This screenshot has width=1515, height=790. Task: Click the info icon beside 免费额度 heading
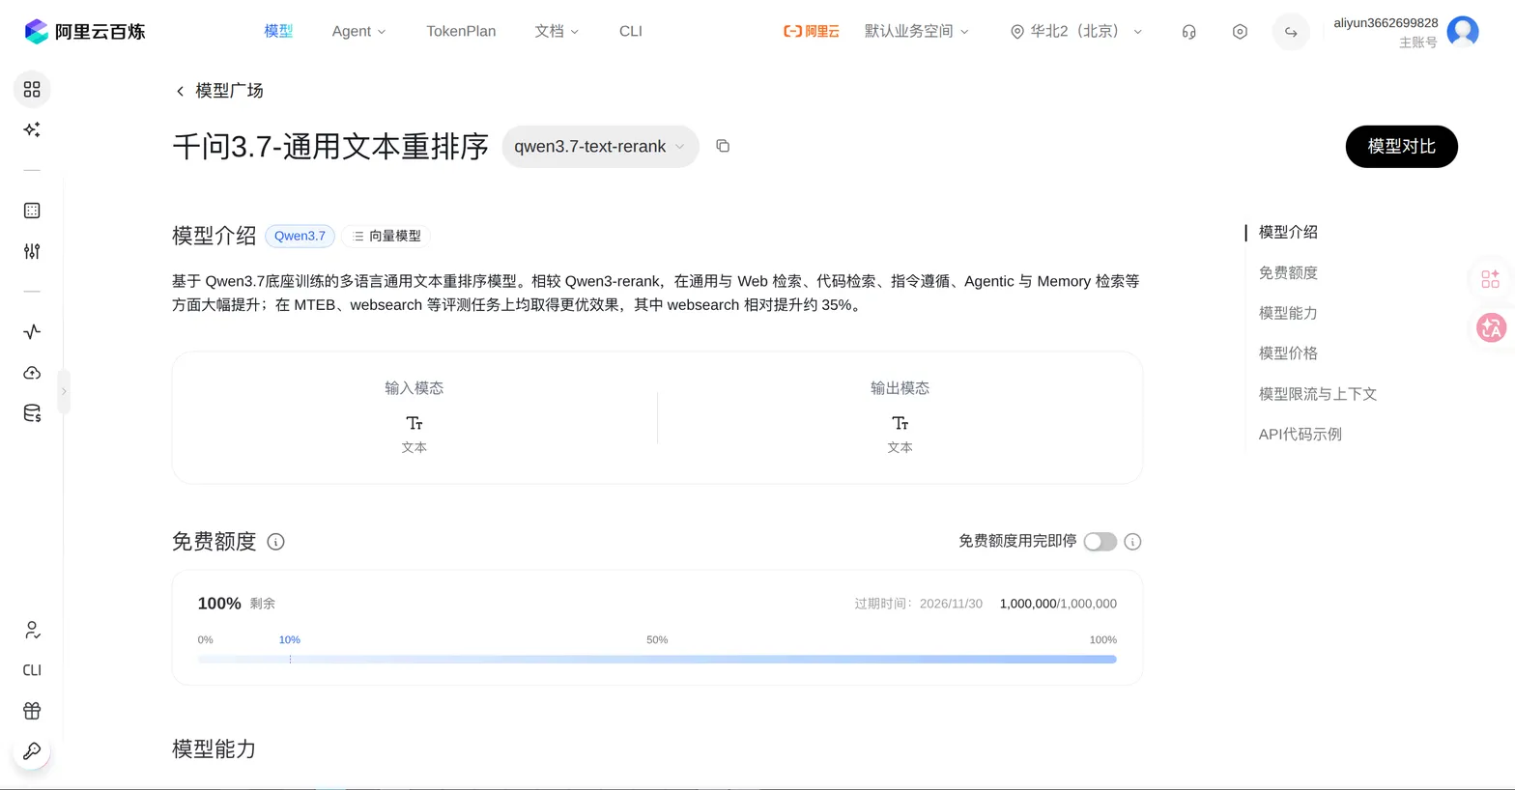[275, 542]
